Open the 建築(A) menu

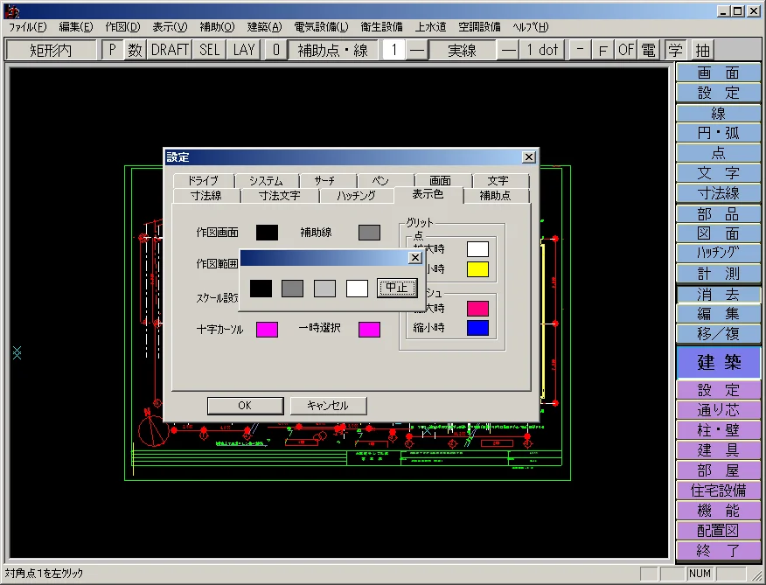[x=264, y=27]
